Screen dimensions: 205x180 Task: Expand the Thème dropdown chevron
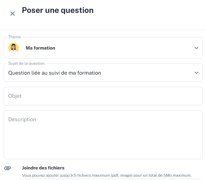[x=196, y=48]
